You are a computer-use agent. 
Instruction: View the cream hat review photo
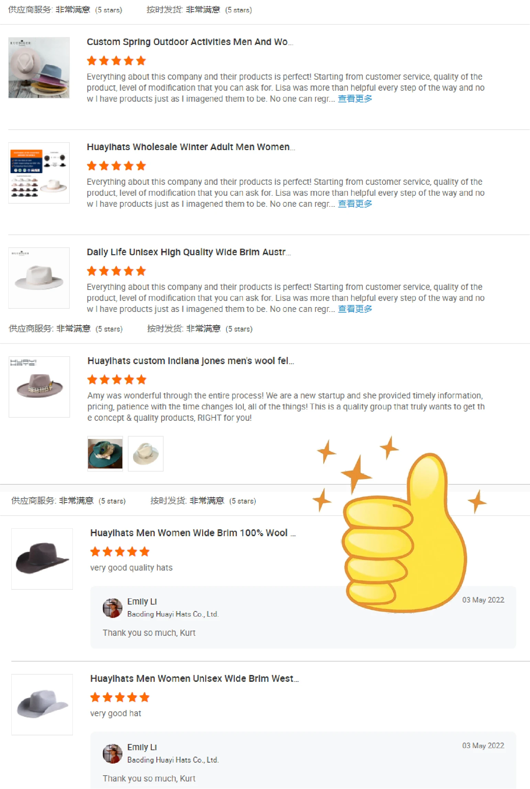click(146, 453)
